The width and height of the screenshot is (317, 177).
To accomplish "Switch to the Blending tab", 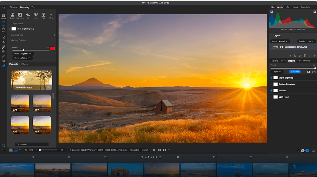I will tap(14, 7).
